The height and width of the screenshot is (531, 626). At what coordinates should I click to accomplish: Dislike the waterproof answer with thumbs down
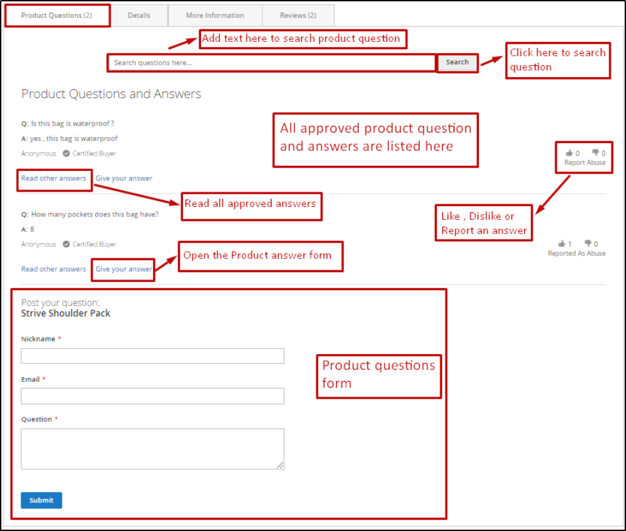click(x=595, y=152)
